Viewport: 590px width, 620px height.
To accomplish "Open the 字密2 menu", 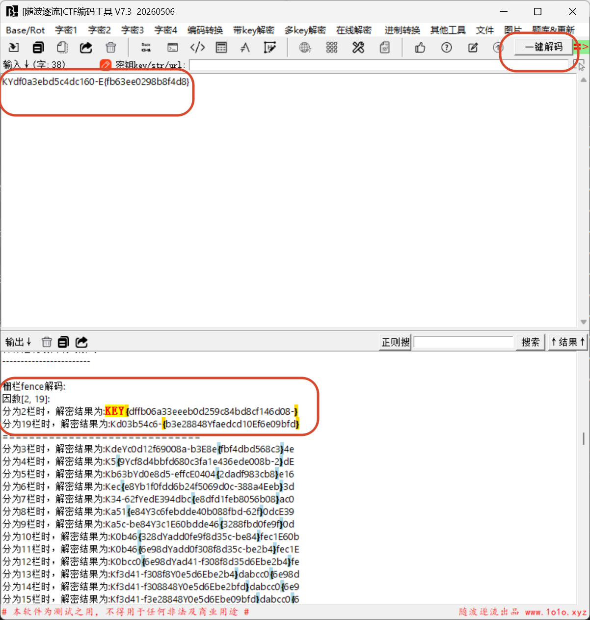I will point(100,30).
